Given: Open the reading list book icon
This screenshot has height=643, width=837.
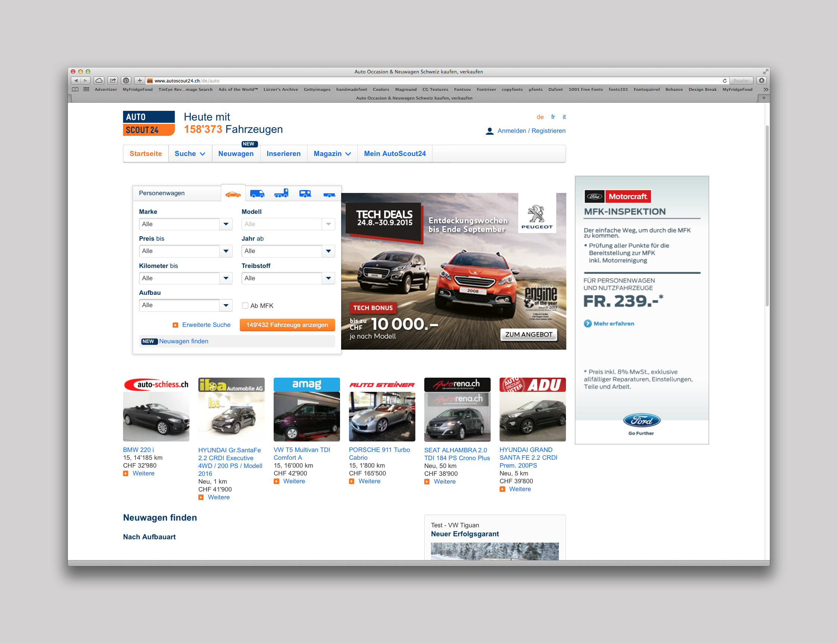Looking at the screenshot, I should point(75,90).
